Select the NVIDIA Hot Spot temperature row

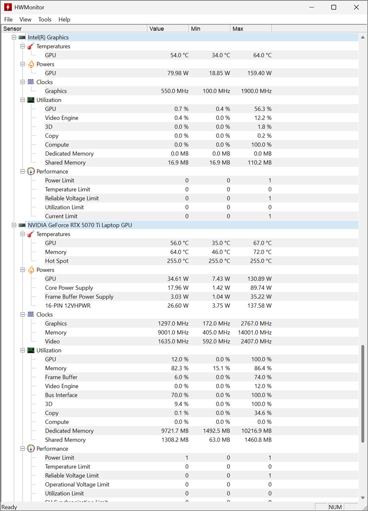coord(57,261)
